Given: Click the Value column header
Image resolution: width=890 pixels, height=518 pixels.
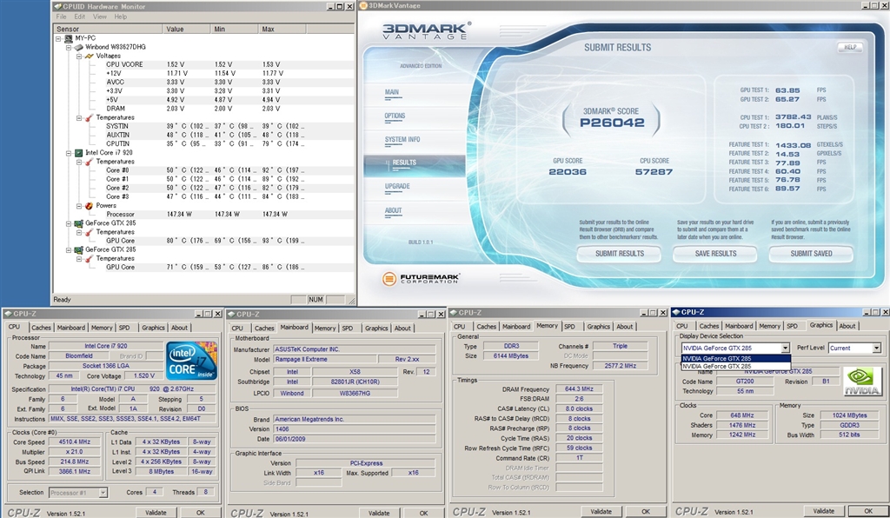Looking at the screenshot, I should click(188, 29).
